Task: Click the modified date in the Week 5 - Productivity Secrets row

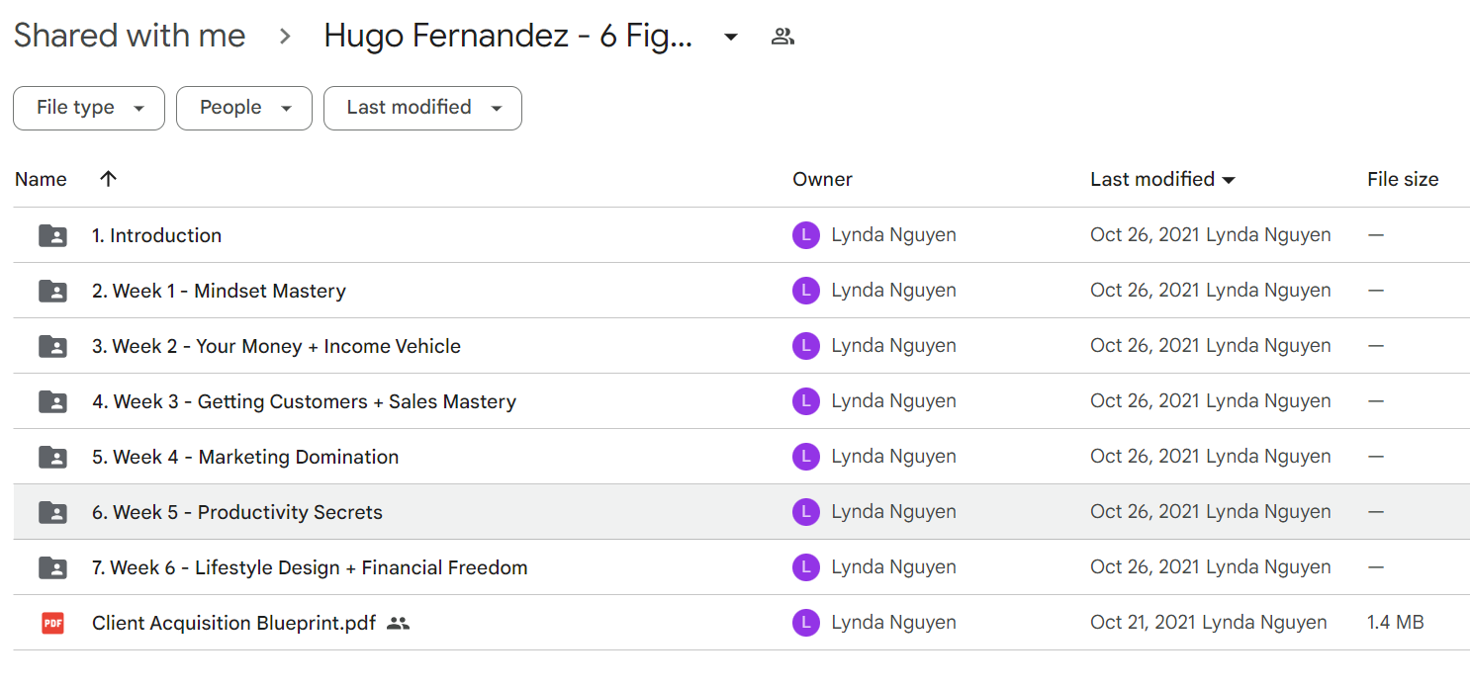Action: [1145, 512]
